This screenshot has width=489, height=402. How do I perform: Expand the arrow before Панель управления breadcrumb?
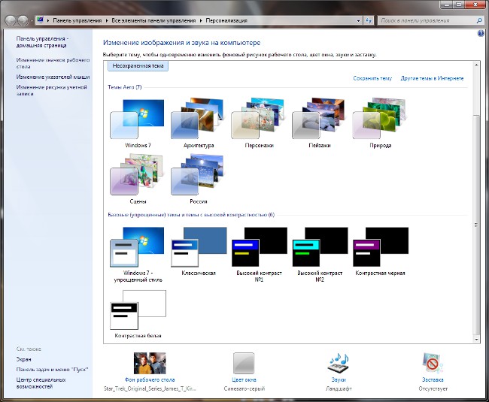point(48,20)
